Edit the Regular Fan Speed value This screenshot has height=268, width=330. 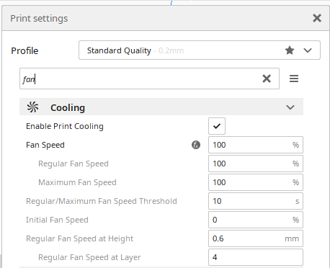pos(256,164)
